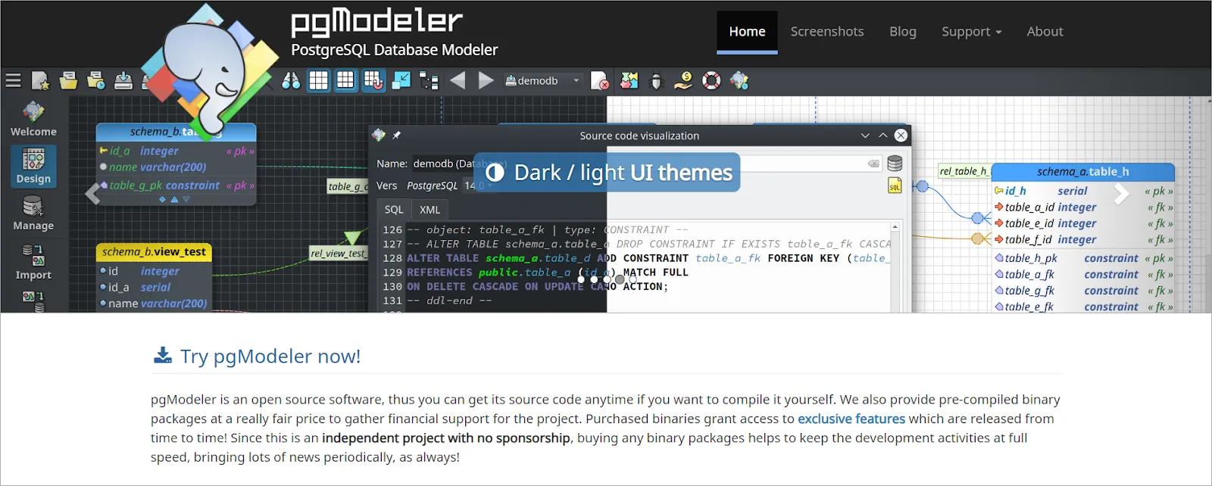The height and width of the screenshot is (486, 1212).
Task: Click the Try pgModeler now! heading
Action: click(x=270, y=356)
